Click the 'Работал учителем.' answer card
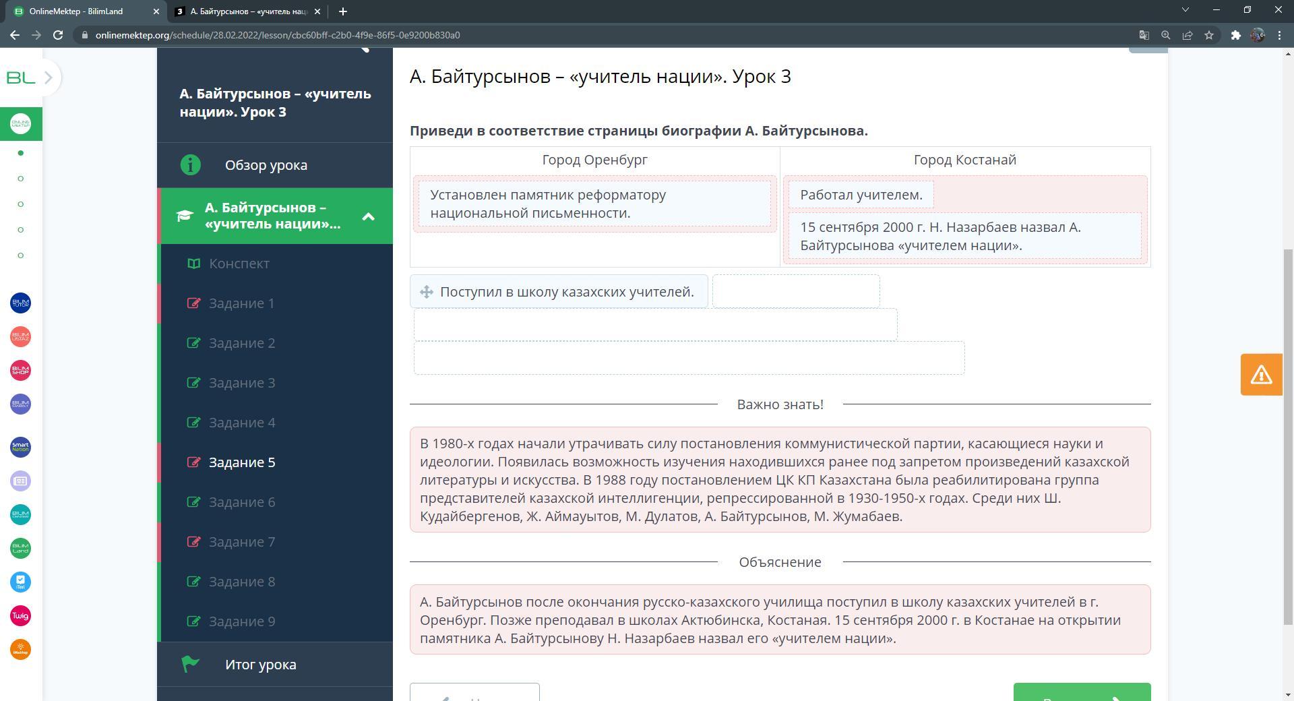 coord(861,195)
